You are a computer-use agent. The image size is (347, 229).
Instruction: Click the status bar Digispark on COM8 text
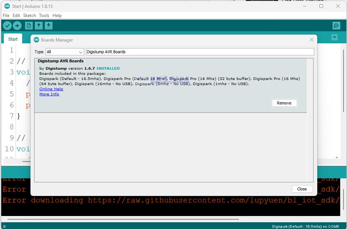tap(305, 226)
